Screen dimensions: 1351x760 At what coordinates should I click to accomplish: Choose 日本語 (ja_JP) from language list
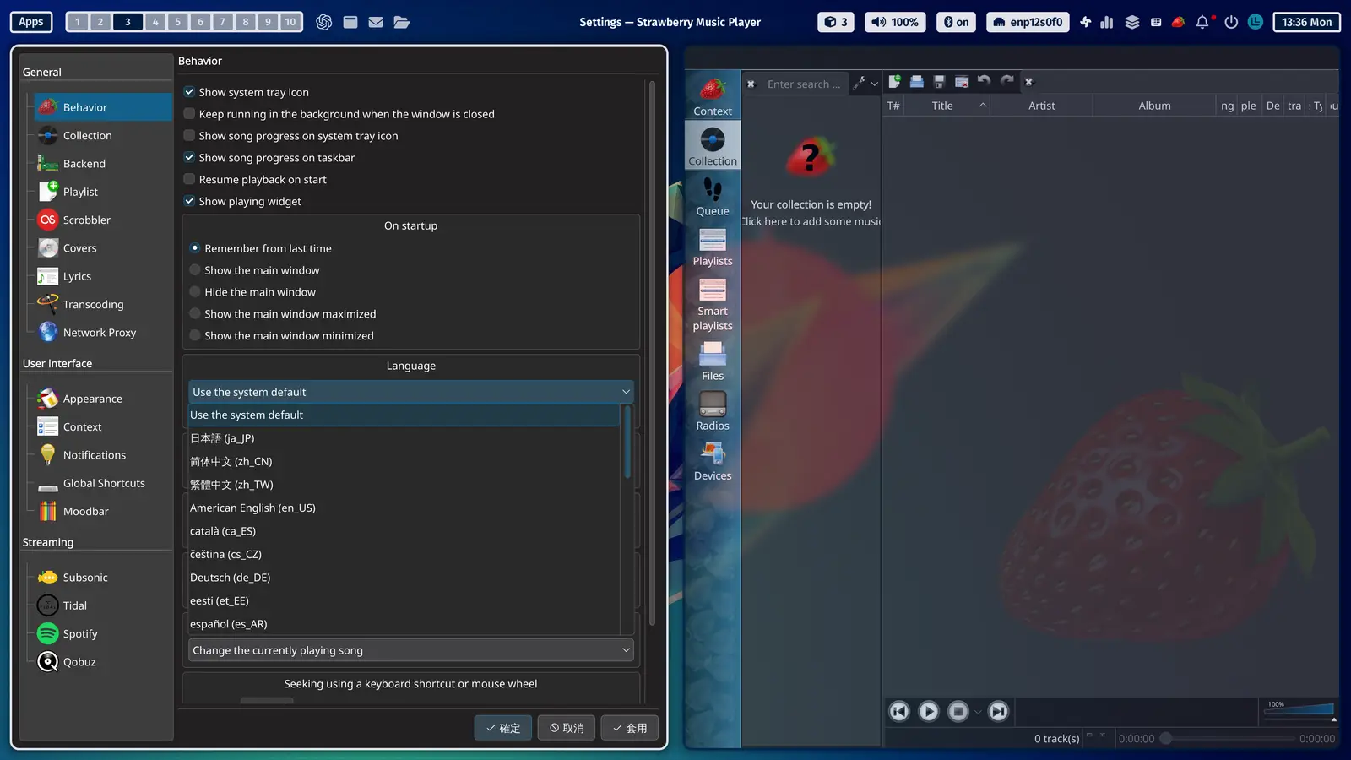tap(404, 438)
